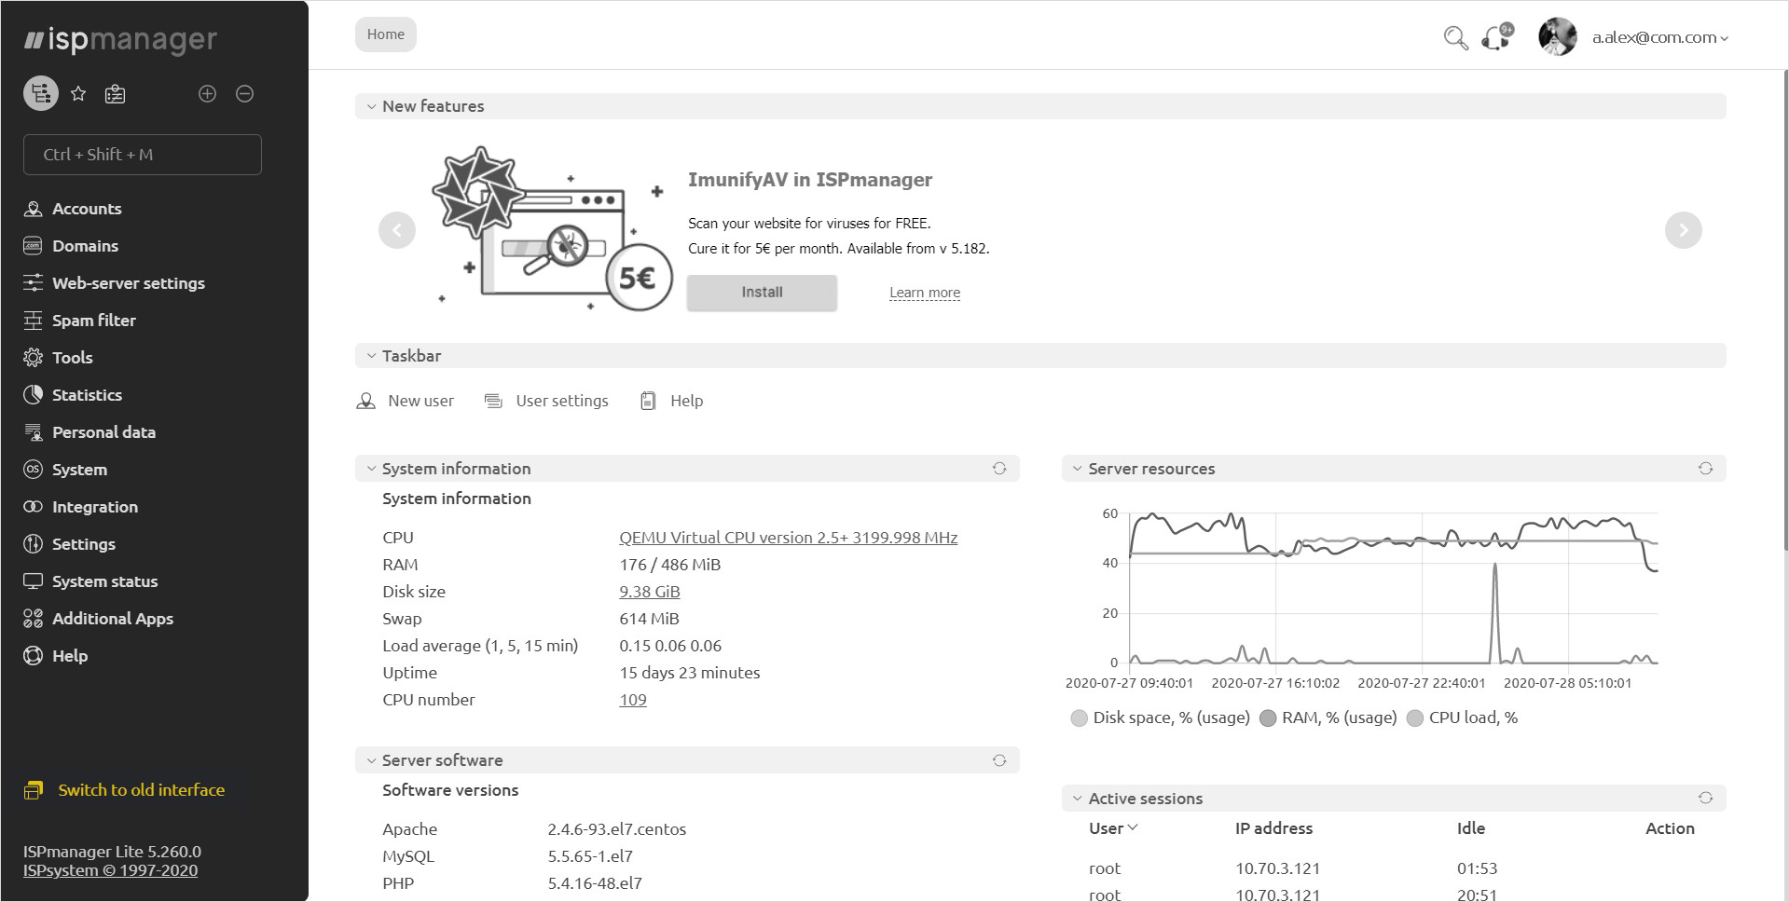1789x902 pixels.
Task: Click the ispmanager logo
Action: [x=120, y=40]
